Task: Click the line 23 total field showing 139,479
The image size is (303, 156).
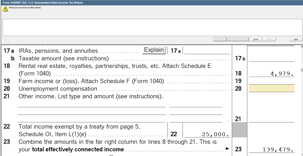Action: 271,149
